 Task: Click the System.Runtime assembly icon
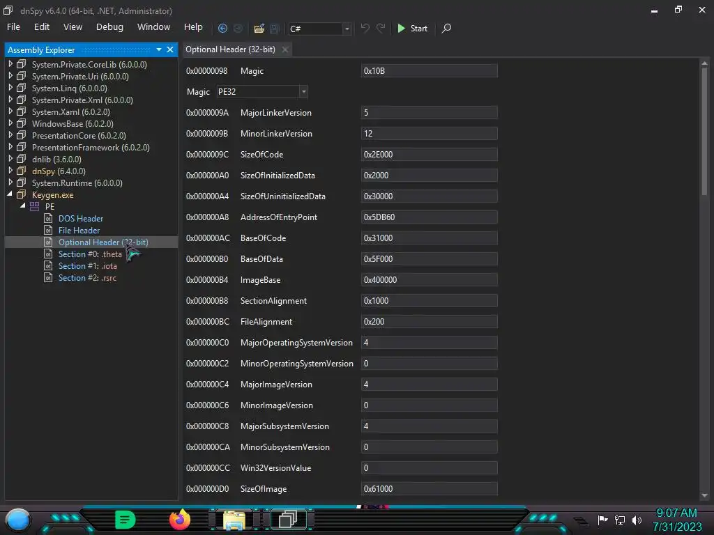(21, 183)
